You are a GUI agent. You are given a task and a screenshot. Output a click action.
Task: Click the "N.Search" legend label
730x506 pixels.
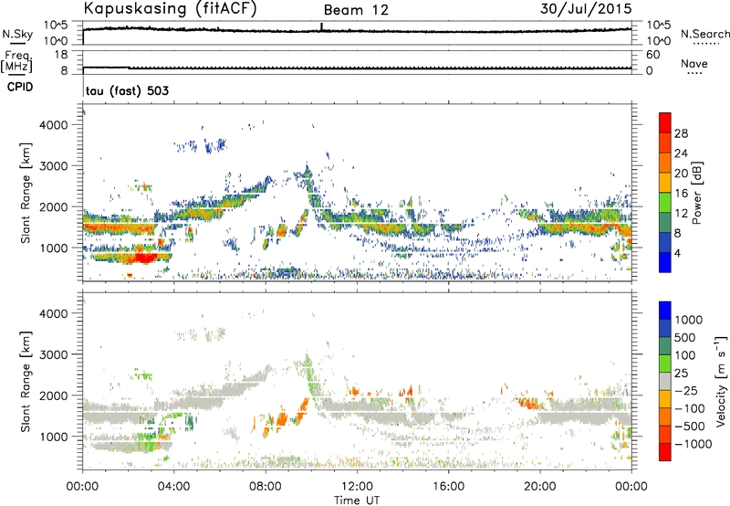click(x=704, y=34)
